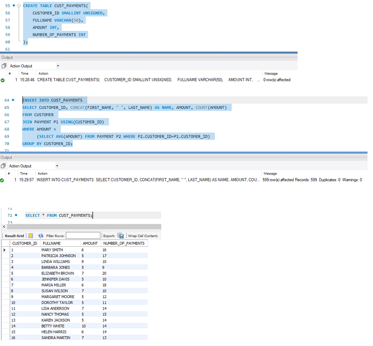Viewport: 373px width, 346px height.
Task: Click the green success icon of the INSERT INTO log row
Action: pyautogui.click(x=2, y=180)
